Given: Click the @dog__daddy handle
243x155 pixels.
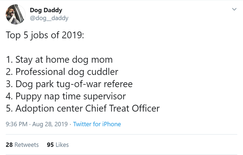Looking at the screenshot, I should coord(49,18).
